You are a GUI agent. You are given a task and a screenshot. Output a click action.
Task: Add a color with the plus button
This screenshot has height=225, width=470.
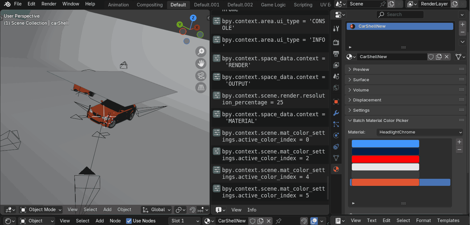pos(459,142)
